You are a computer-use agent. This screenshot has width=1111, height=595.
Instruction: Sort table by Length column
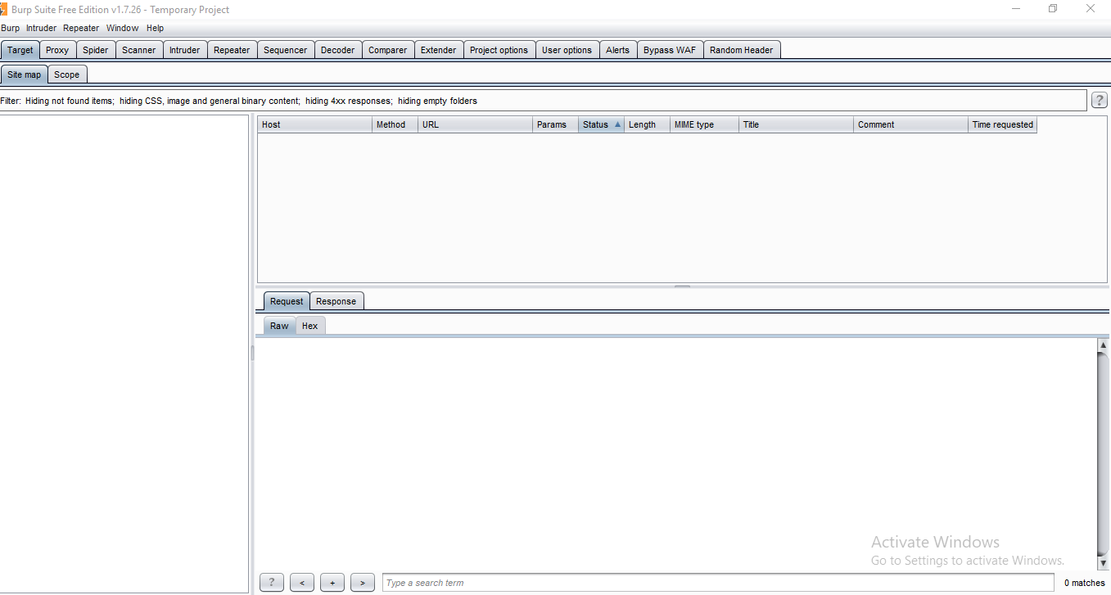point(648,124)
